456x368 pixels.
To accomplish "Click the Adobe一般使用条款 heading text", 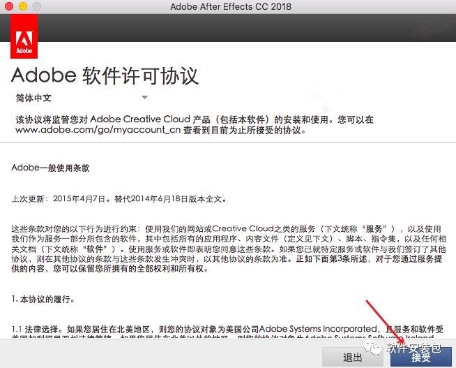I will (50, 168).
